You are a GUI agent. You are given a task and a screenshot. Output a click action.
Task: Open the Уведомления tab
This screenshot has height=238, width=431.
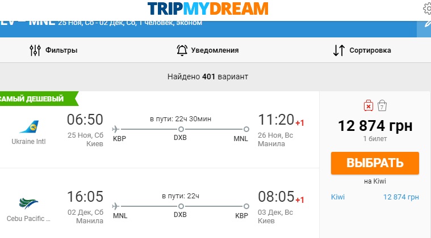(x=215, y=50)
